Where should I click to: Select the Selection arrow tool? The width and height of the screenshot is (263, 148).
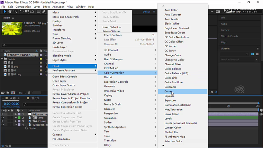pyautogui.click(x=5, y=11)
